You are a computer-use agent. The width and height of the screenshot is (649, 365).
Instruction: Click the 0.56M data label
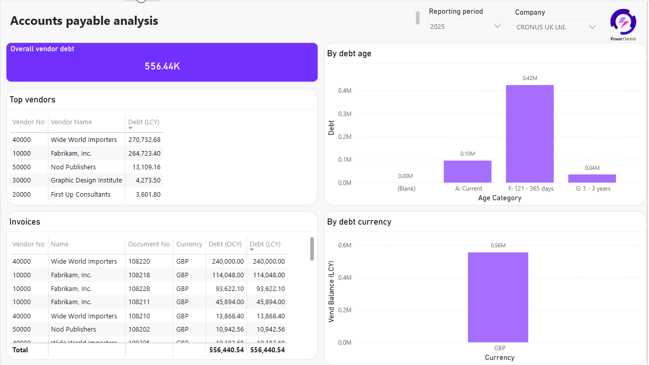click(498, 245)
